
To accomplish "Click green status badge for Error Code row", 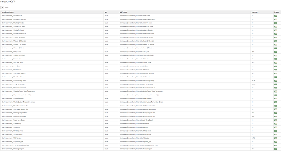I will coord(276,52).
